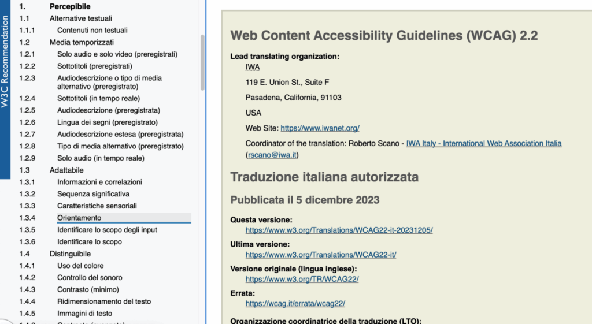The image size is (592, 324).
Task: Click the address line 119 E. Union St.
Action: point(287,82)
